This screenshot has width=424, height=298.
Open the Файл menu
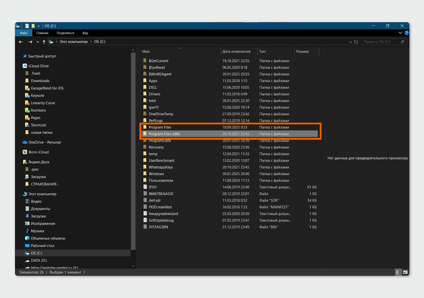point(23,33)
